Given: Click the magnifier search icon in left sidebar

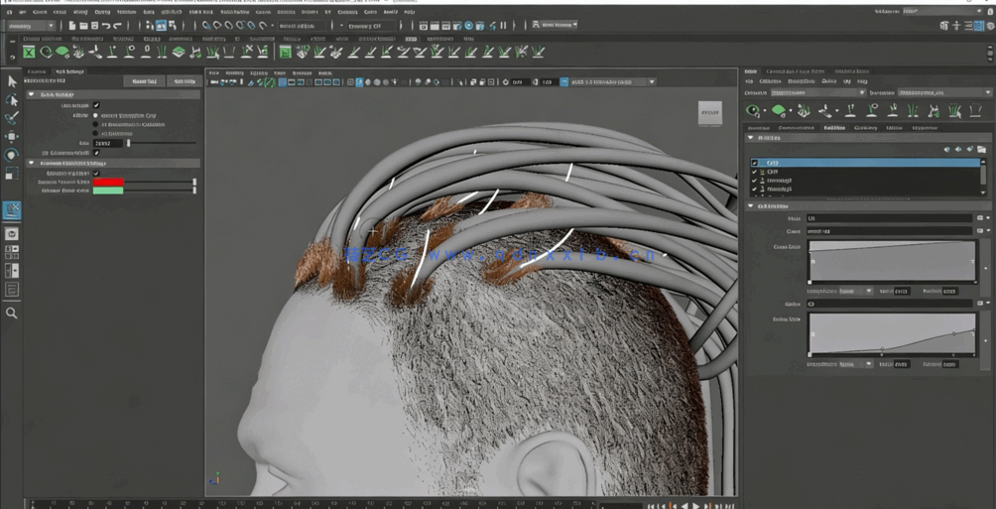Looking at the screenshot, I should pyautogui.click(x=12, y=313).
